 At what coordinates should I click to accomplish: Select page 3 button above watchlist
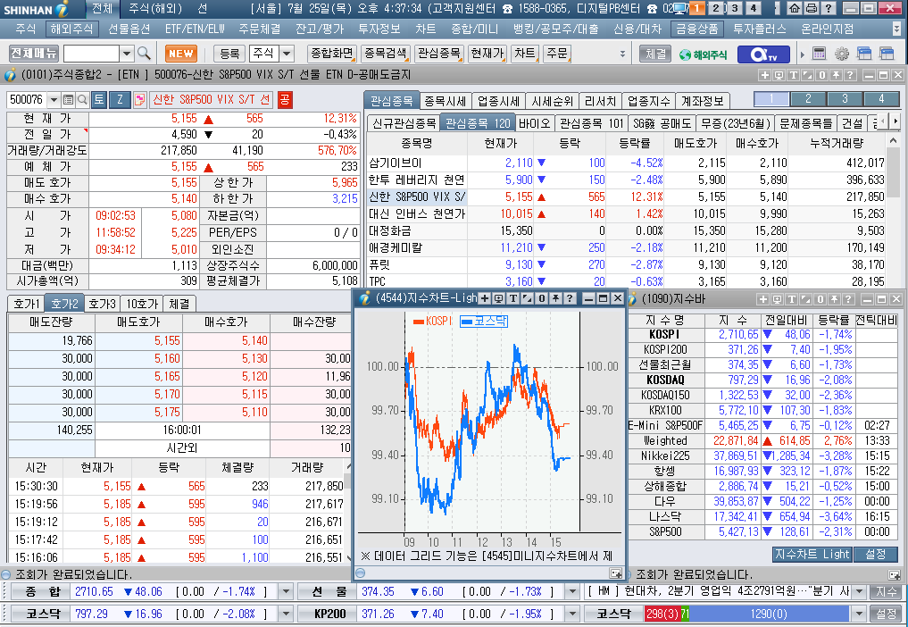pos(845,98)
